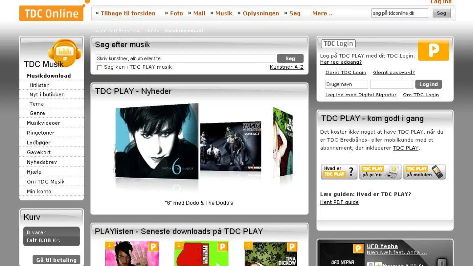Image resolution: width=473 pixels, height=266 pixels.
Task: Go to Hitlister in the sidebar menu
Action: pyautogui.click(x=39, y=85)
